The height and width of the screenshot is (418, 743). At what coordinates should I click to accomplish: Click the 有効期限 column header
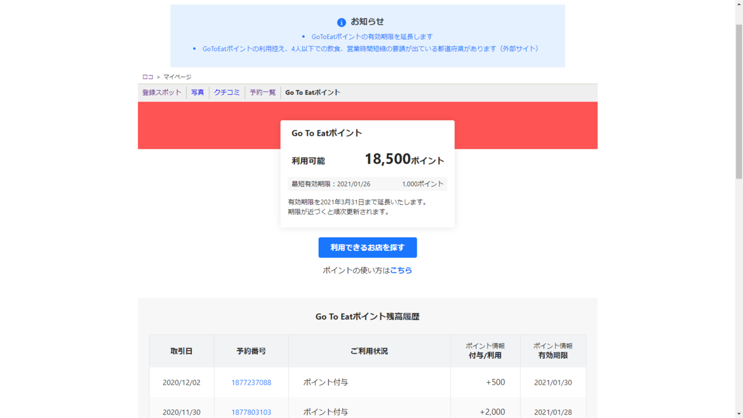(553, 351)
